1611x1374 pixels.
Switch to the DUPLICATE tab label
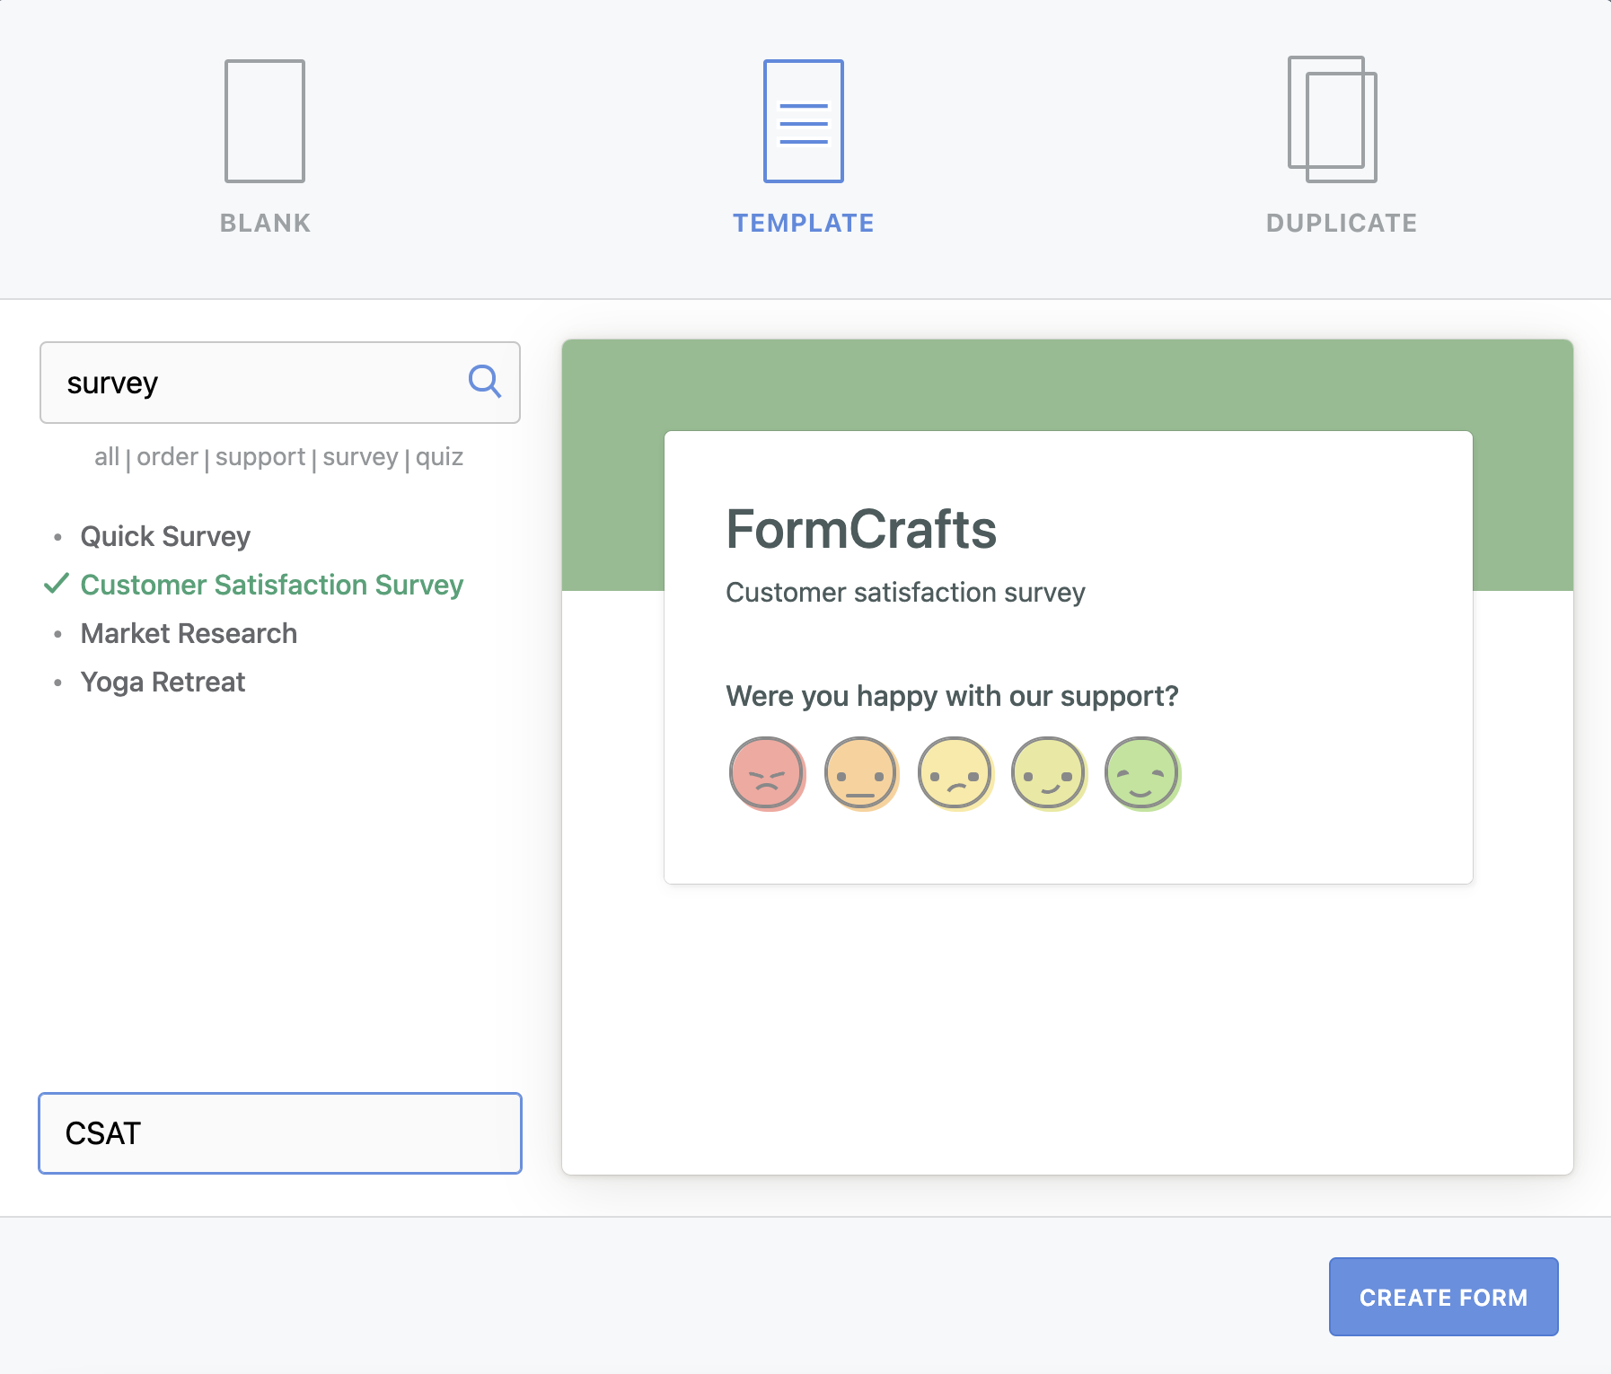(x=1342, y=223)
